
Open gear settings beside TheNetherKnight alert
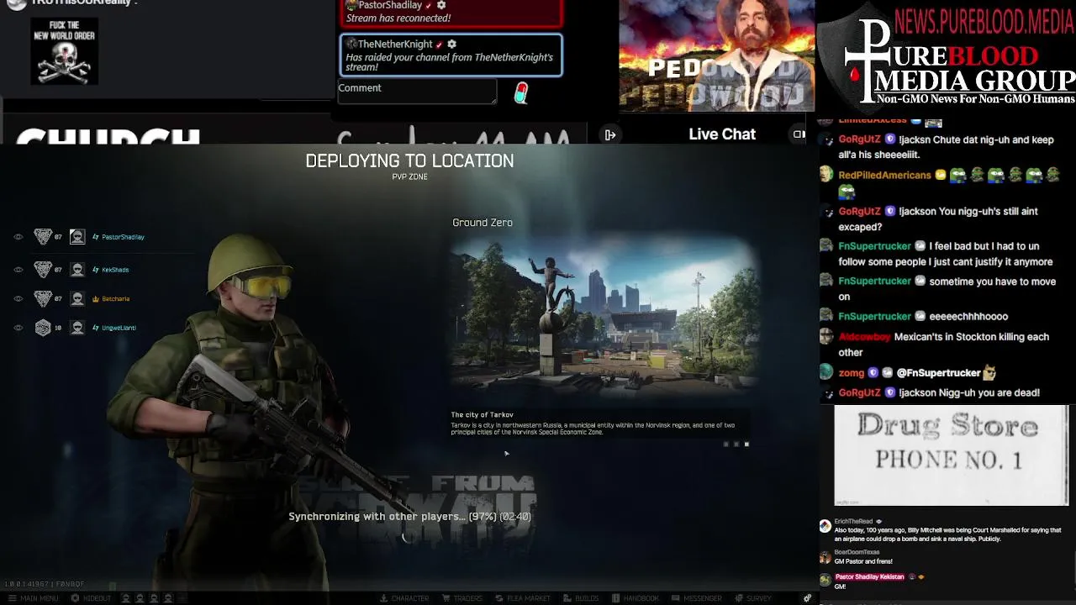coord(451,44)
